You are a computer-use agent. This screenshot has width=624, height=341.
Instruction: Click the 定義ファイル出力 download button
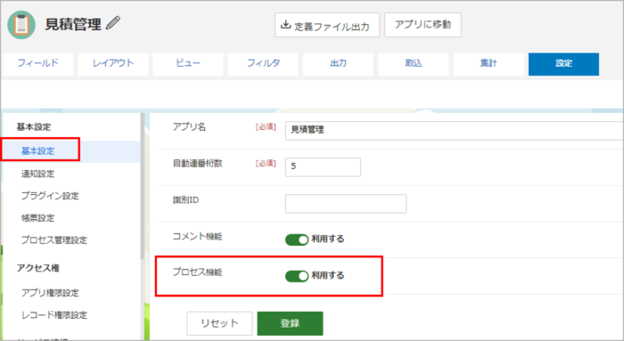[x=327, y=25]
